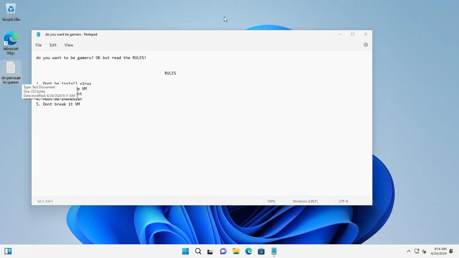This screenshot has height=258, width=459.
Task: Open taskbar Search
Action: tap(198, 251)
